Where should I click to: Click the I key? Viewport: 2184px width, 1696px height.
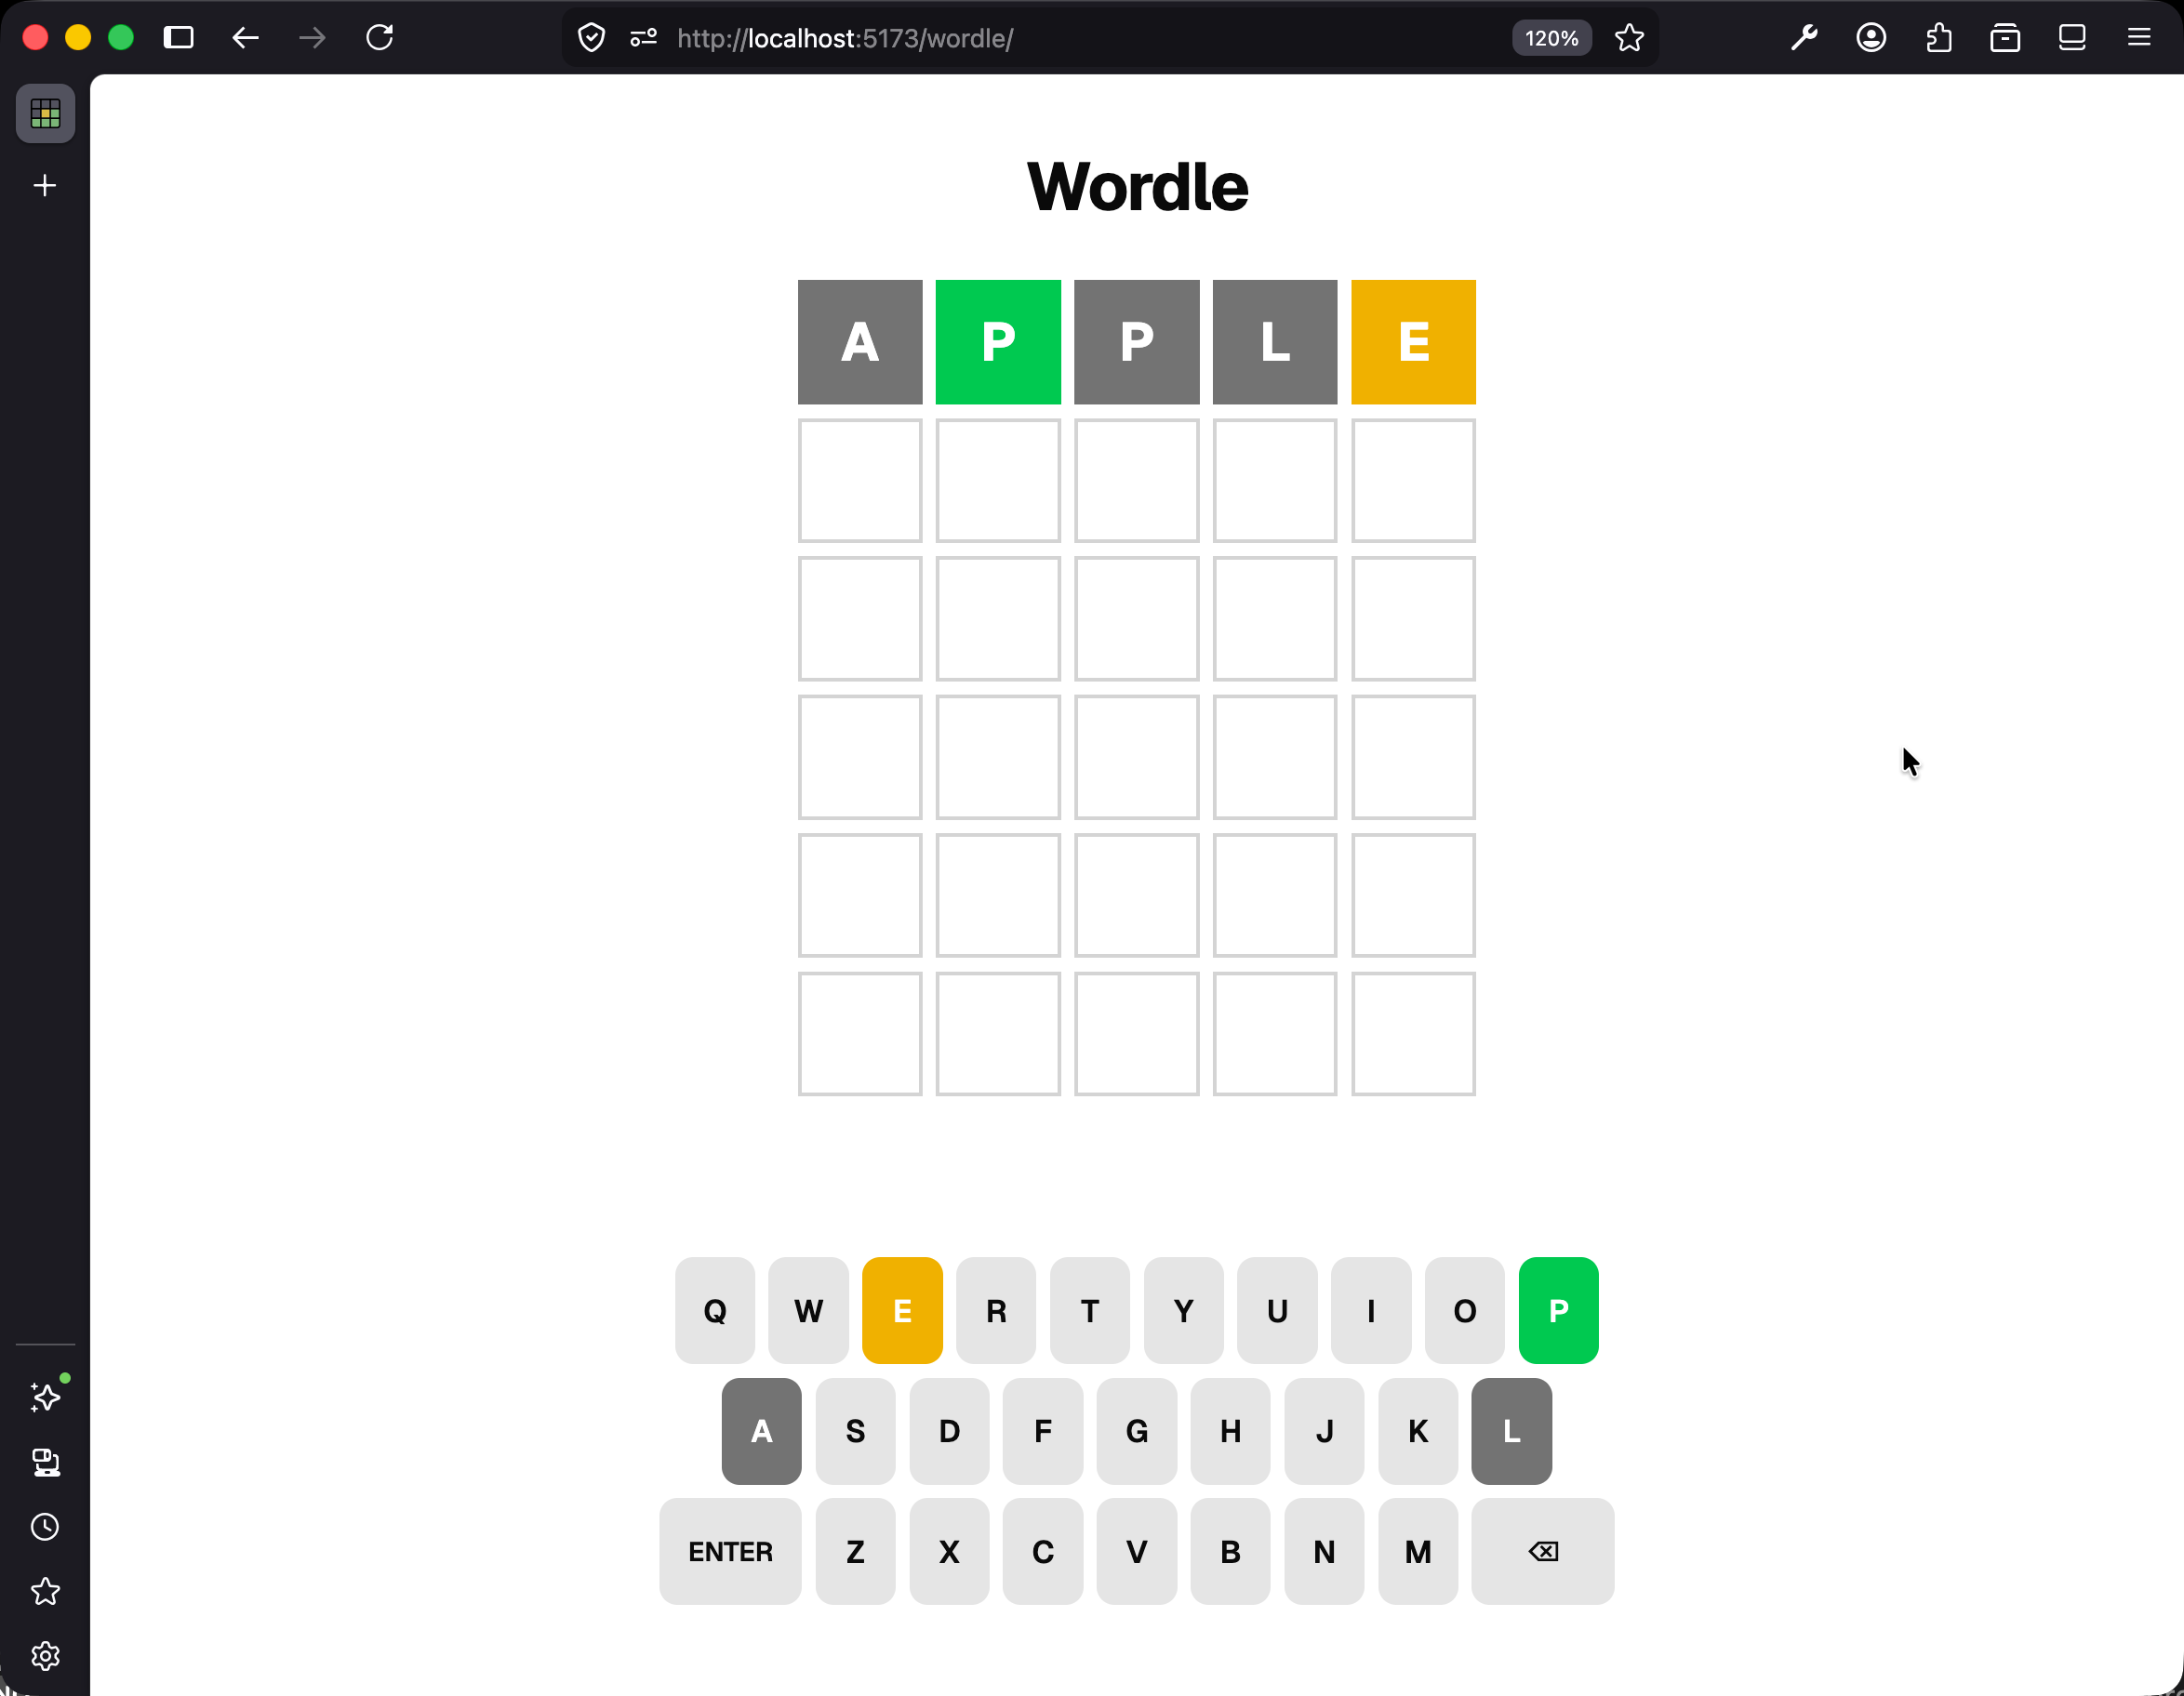click(x=1371, y=1310)
